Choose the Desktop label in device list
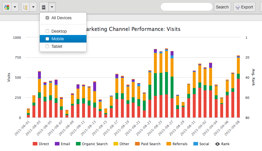This screenshot has width=262, height=151. tap(59, 31)
